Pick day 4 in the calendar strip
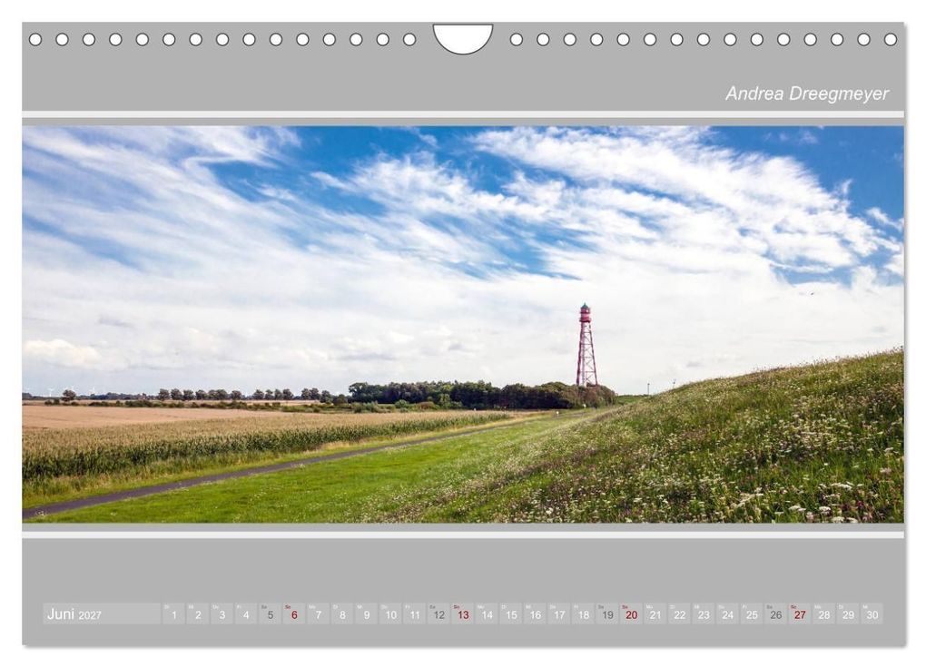926x667 pixels. (x=246, y=613)
